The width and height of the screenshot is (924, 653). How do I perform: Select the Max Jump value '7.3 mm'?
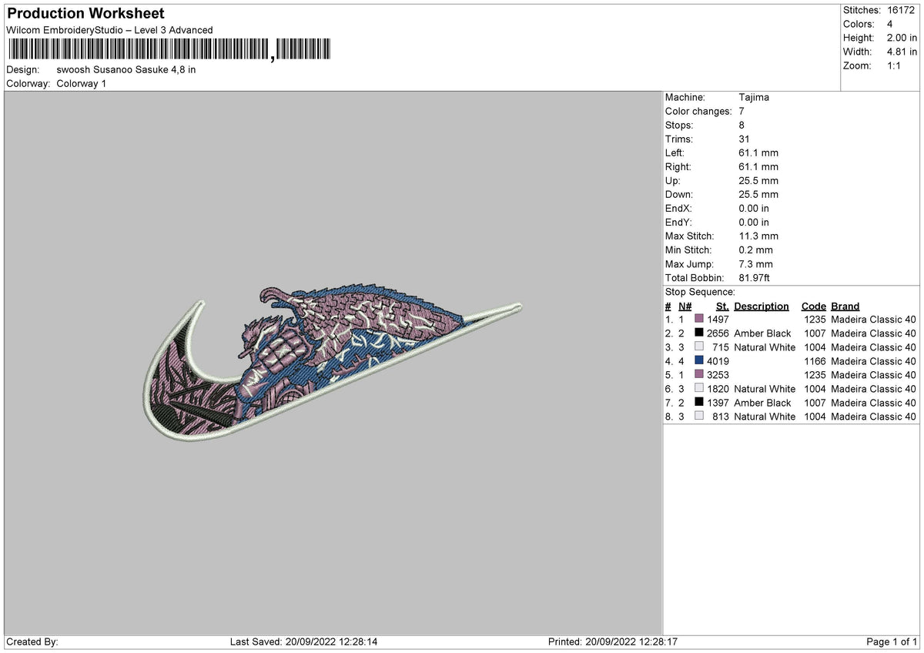pos(755,263)
